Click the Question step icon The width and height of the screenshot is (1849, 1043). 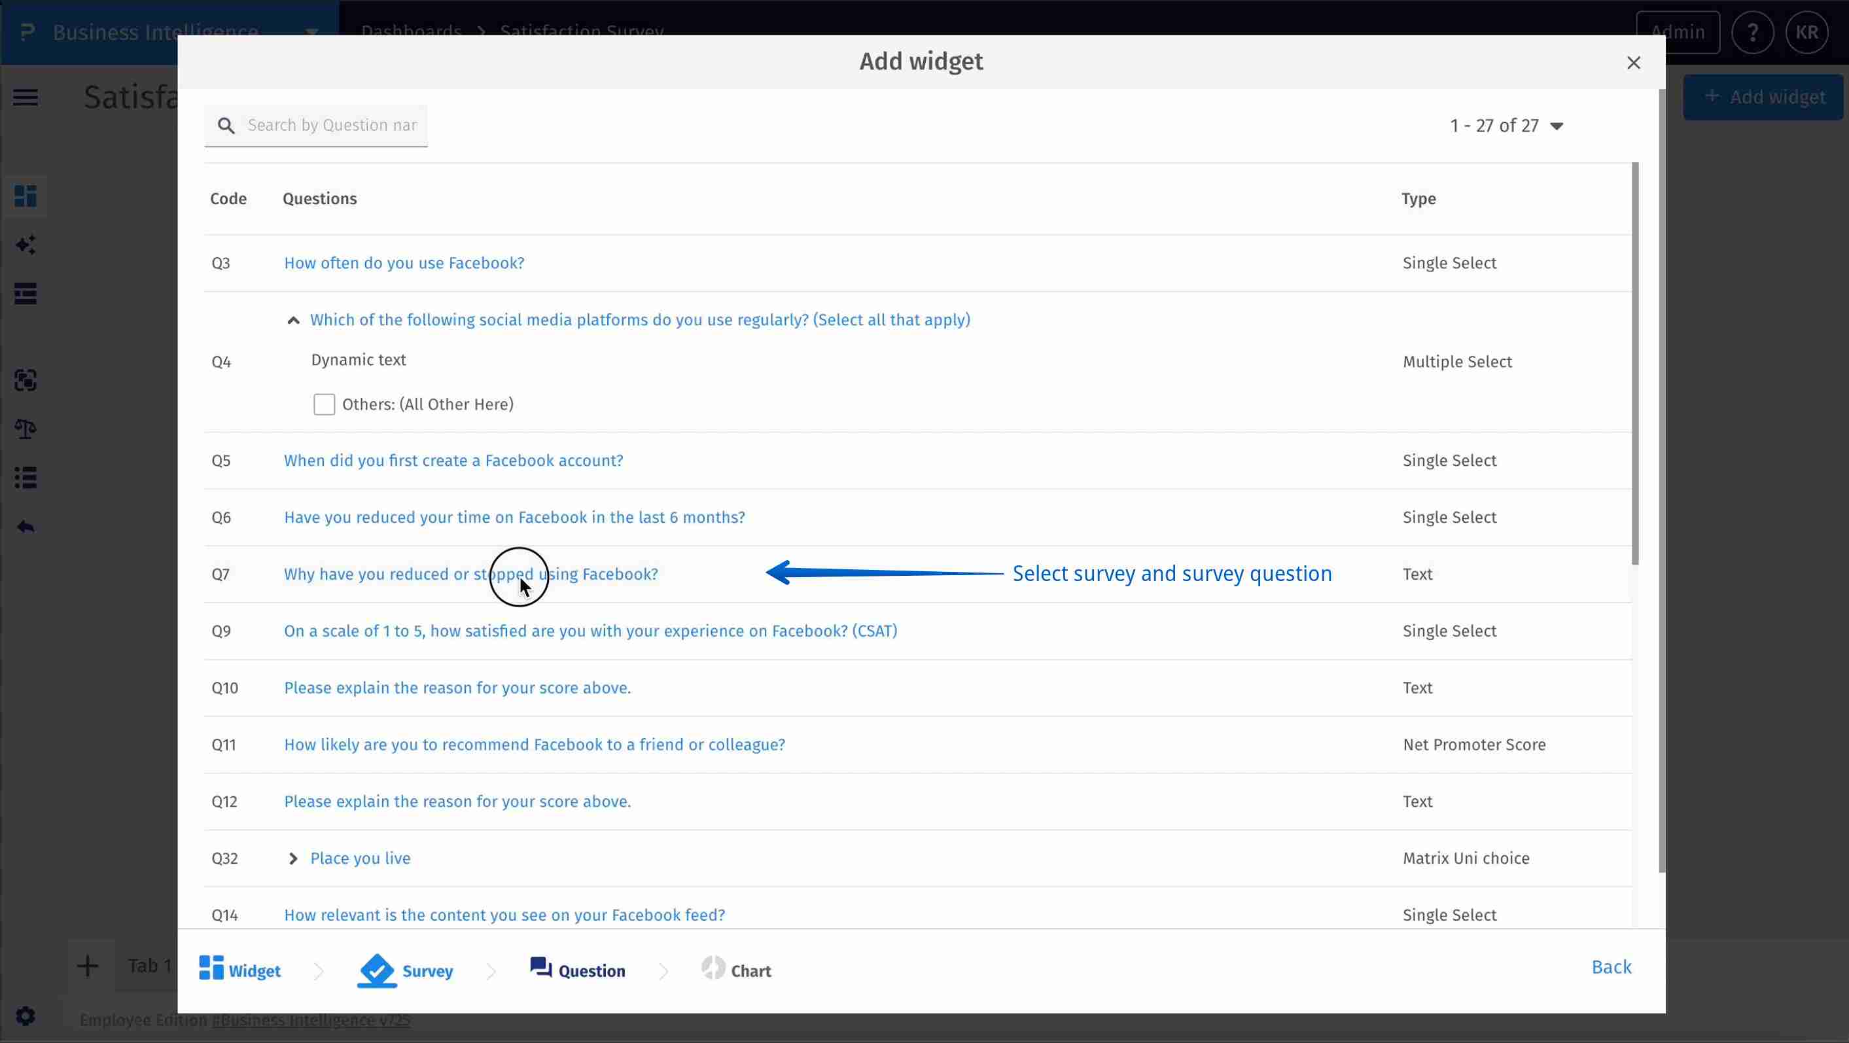point(540,969)
